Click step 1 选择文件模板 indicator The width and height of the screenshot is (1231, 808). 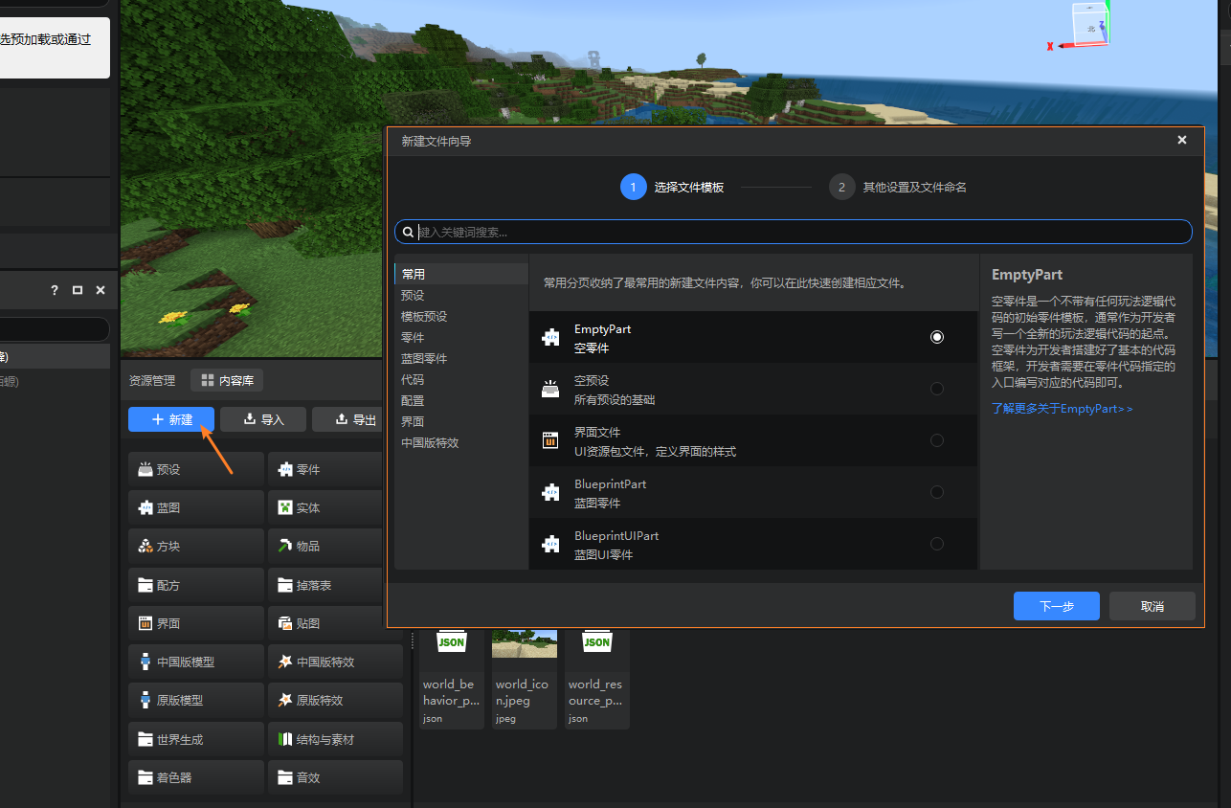click(672, 187)
